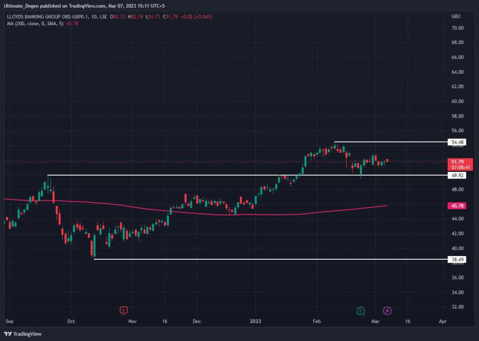
Task: Click the moving average 45.78 axis label
Action: (457, 206)
